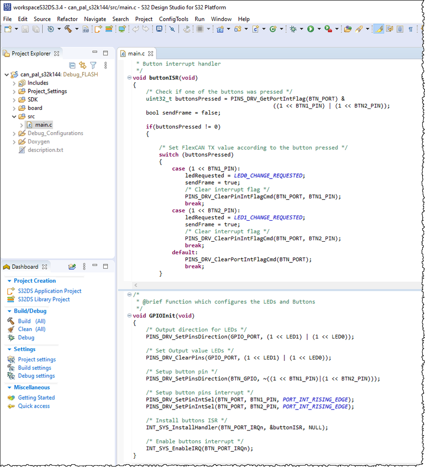Toggle fold marker beside @brief comment block
Image resolution: width=425 pixels, height=467 pixels.
129,294
